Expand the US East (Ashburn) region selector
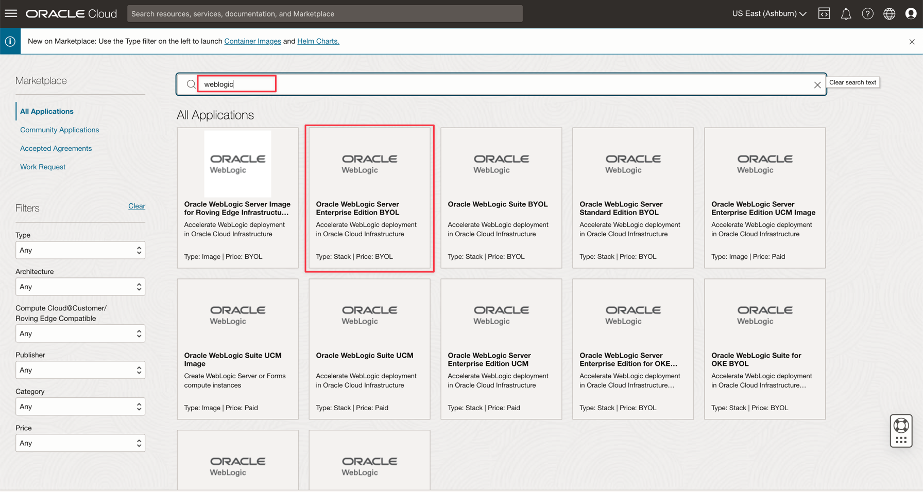This screenshot has height=492, width=923. [769, 14]
